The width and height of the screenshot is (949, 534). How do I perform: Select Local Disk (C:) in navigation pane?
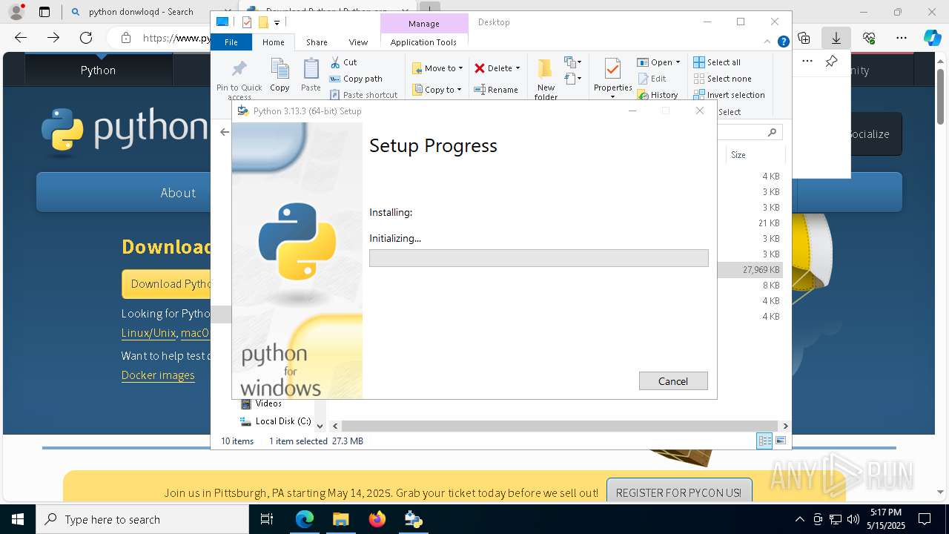click(x=276, y=421)
